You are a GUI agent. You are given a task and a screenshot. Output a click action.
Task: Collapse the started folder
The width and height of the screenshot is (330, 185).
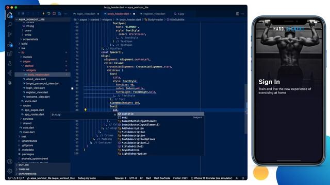pyautogui.click(x=29, y=66)
